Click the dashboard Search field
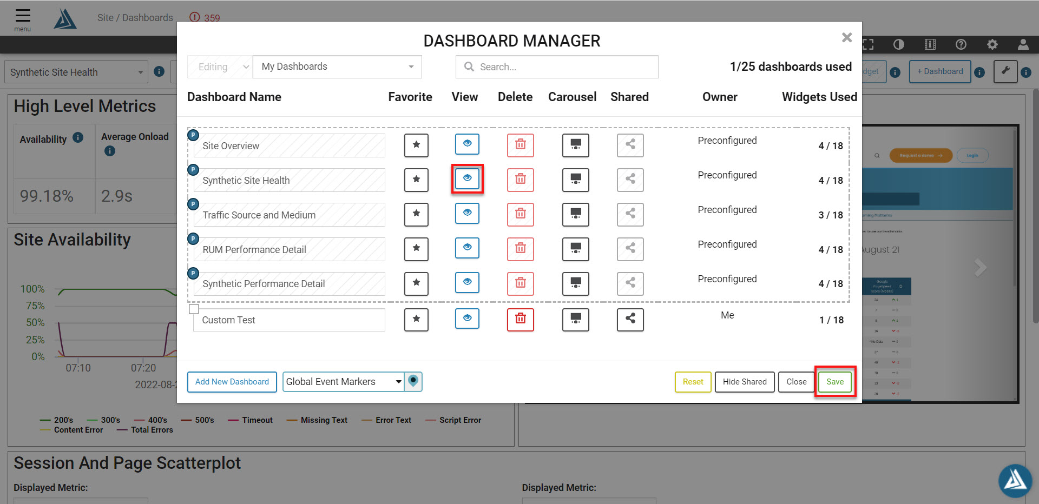1039x504 pixels. [557, 67]
